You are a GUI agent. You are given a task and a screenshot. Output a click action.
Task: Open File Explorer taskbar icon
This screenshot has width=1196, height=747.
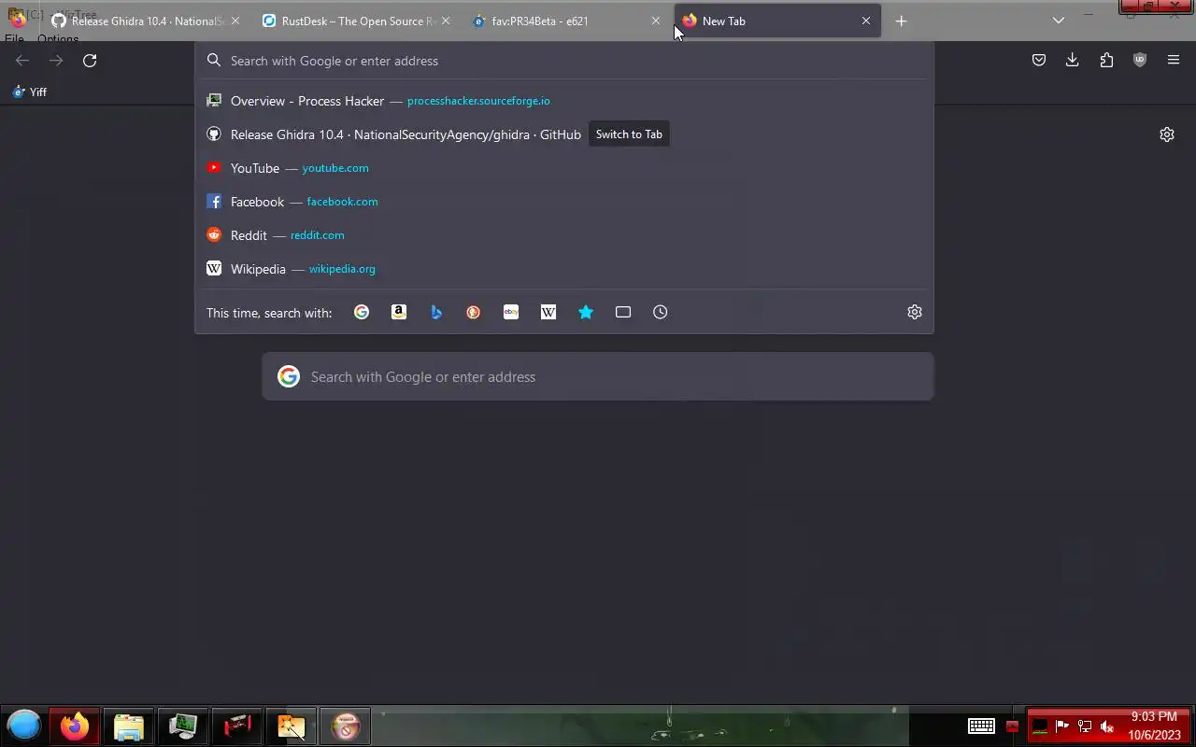128,726
